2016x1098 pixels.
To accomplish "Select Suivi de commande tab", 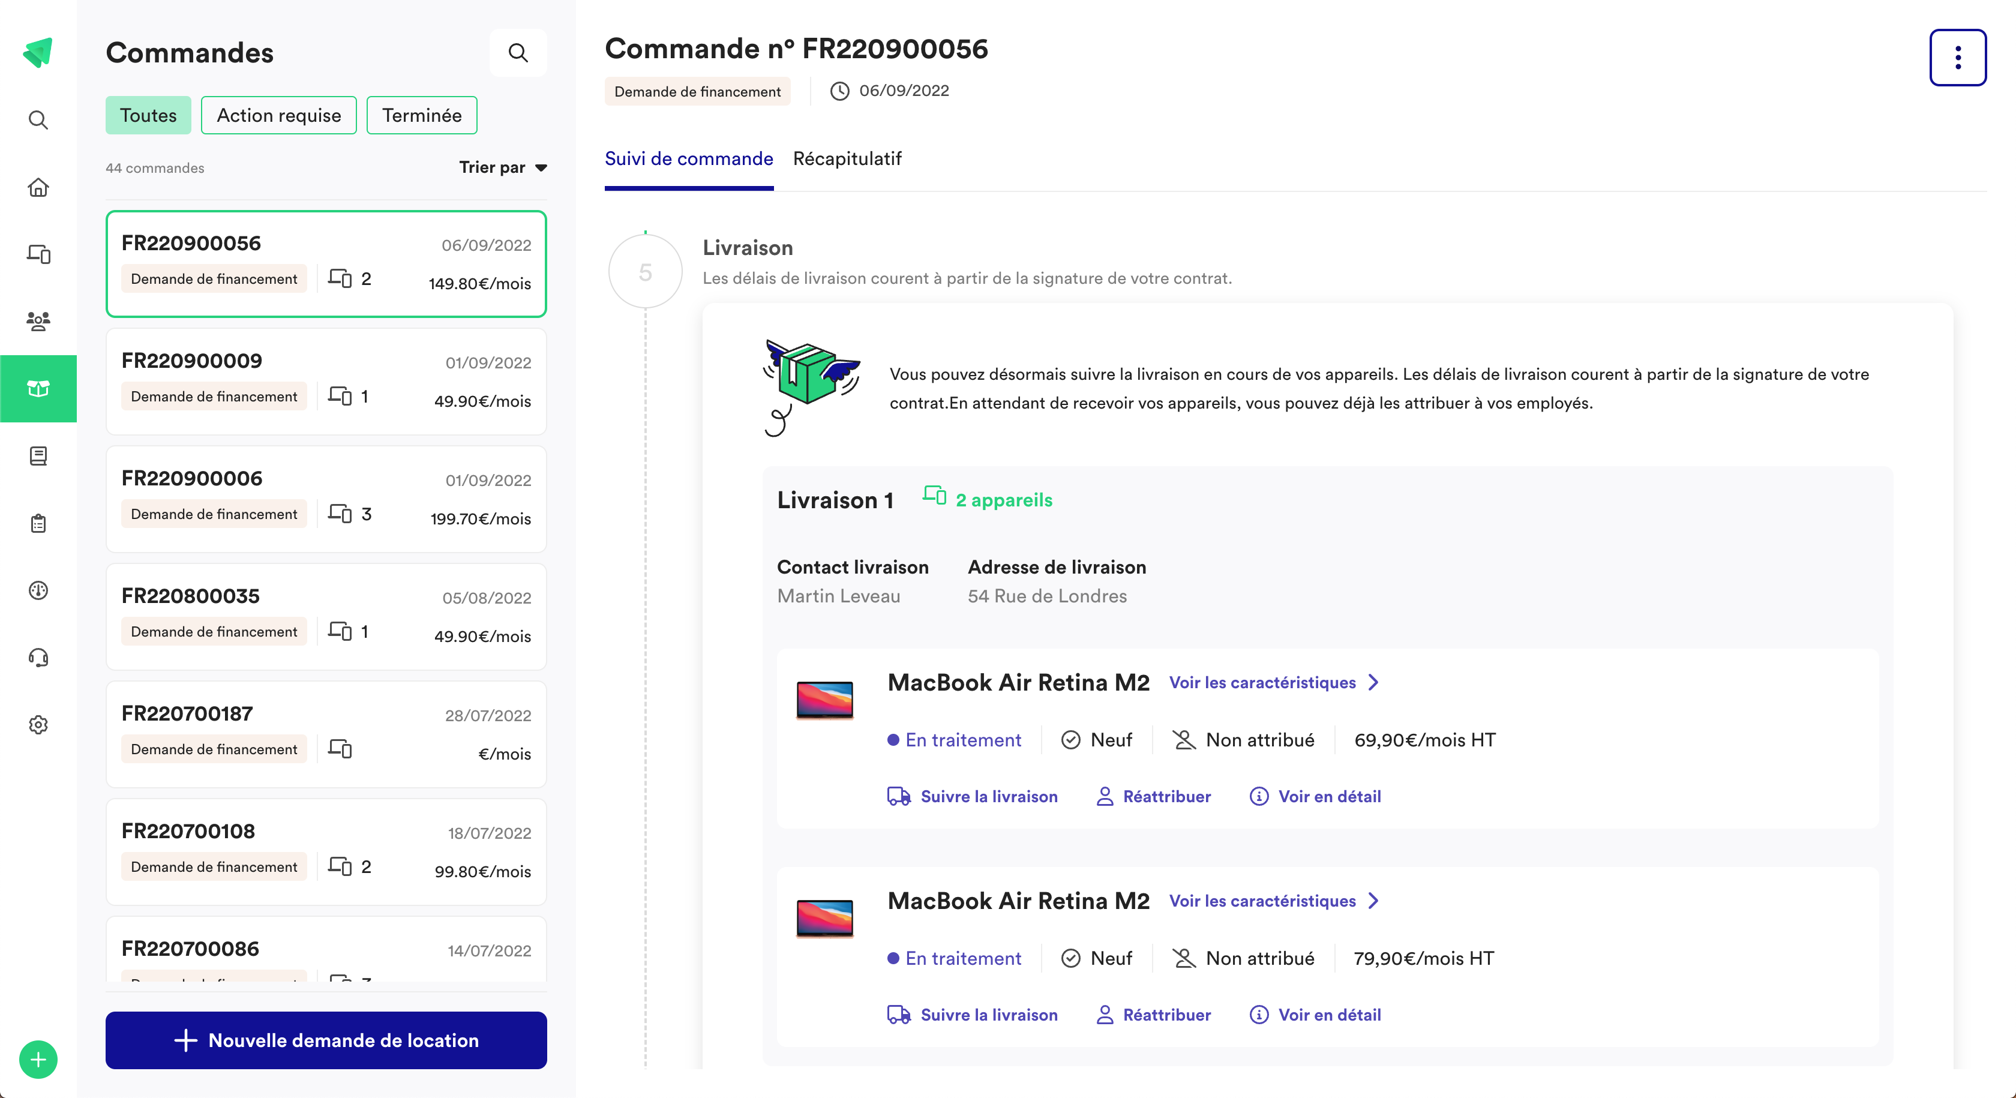I will tap(688, 160).
